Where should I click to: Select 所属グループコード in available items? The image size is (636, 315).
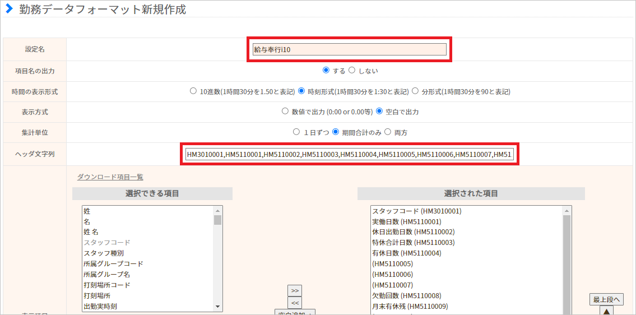(x=148, y=264)
